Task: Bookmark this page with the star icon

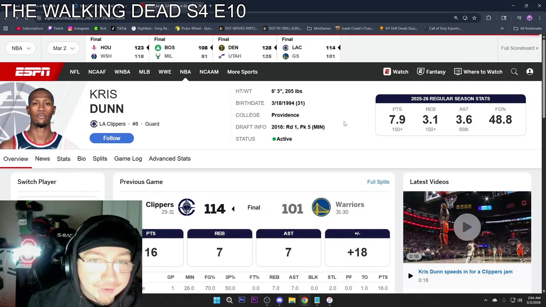Action: pos(474,18)
